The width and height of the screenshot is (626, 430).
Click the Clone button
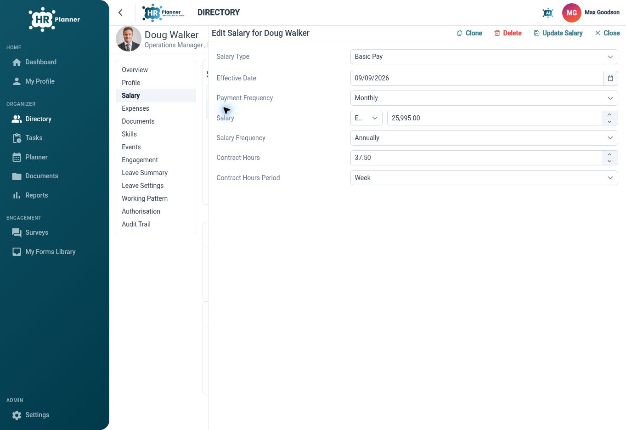coord(469,33)
